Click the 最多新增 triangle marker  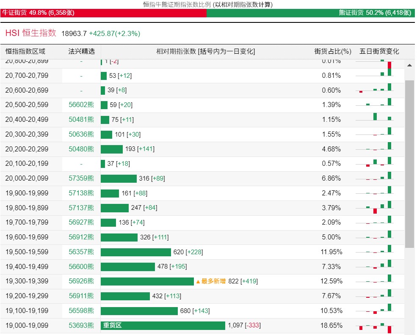pos(198,282)
